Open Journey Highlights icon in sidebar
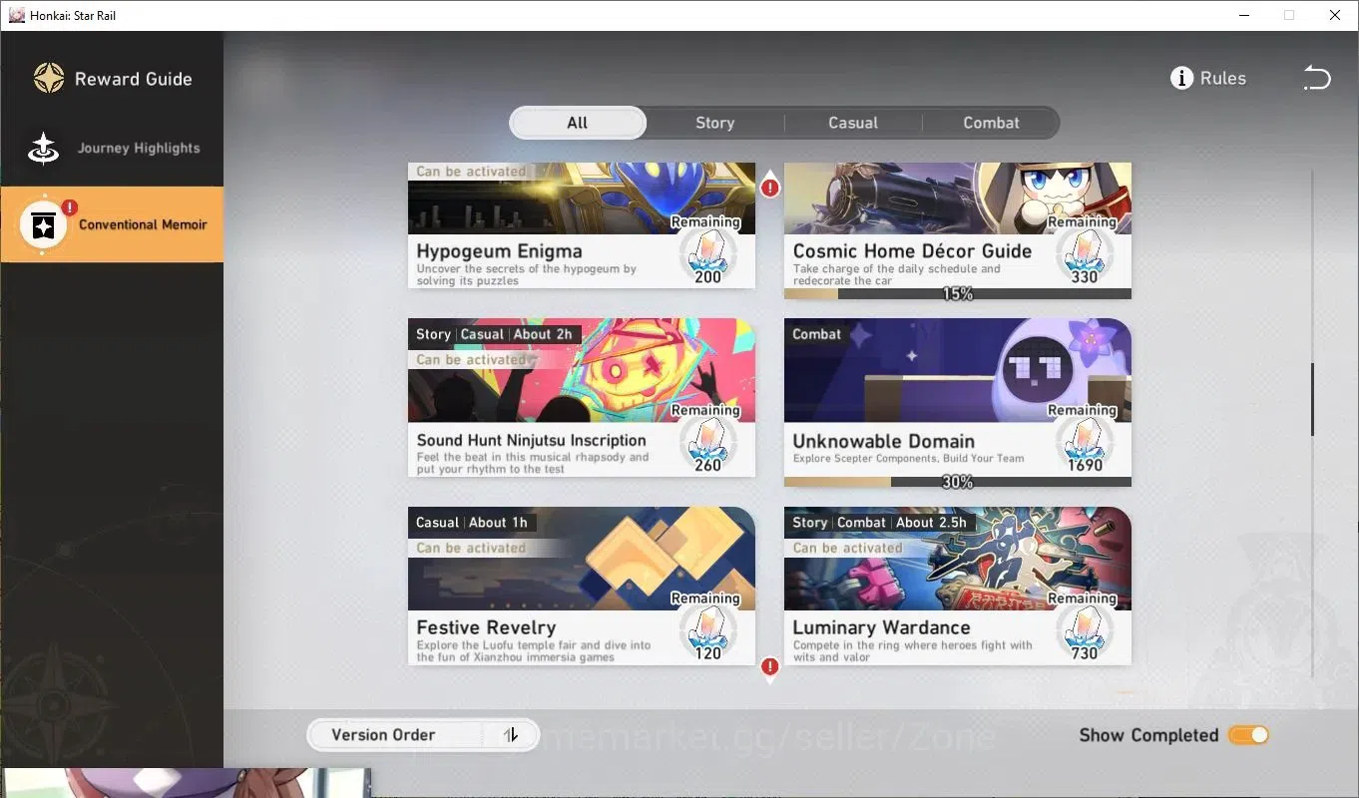This screenshot has width=1359, height=798. 43,148
